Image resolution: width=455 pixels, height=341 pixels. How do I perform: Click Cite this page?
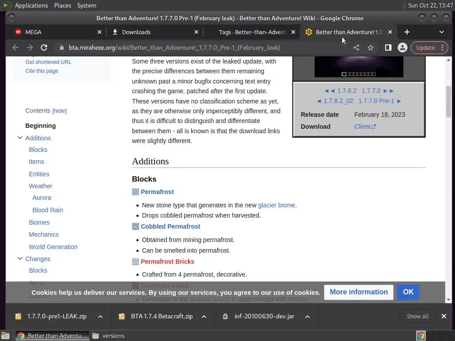click(x=41, y=71)
